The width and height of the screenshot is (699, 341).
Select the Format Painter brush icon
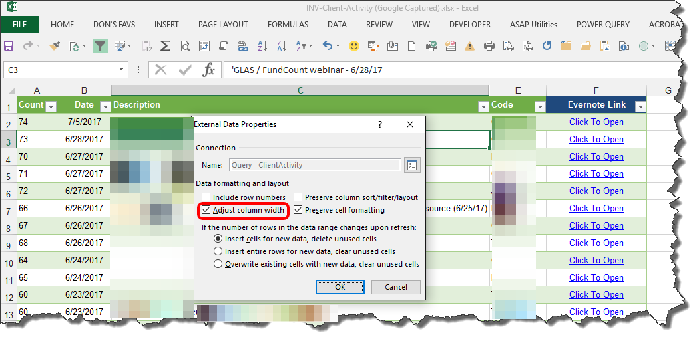(x=55, y=45)
